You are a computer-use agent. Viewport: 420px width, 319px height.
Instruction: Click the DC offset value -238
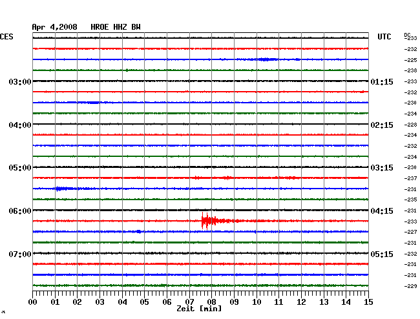pyautogui.click(x=410, y=70)
